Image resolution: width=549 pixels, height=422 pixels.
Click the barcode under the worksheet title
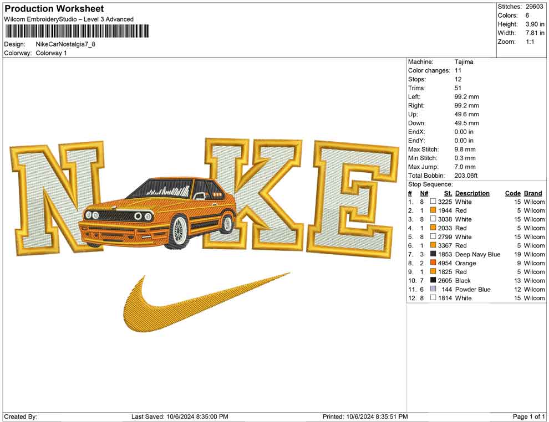[x=77, y=31]
